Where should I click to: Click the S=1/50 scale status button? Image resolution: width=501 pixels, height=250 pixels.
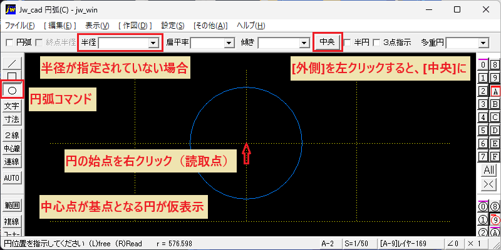click(359, 244)
